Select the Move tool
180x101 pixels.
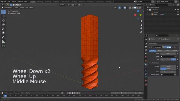(3, 20)
